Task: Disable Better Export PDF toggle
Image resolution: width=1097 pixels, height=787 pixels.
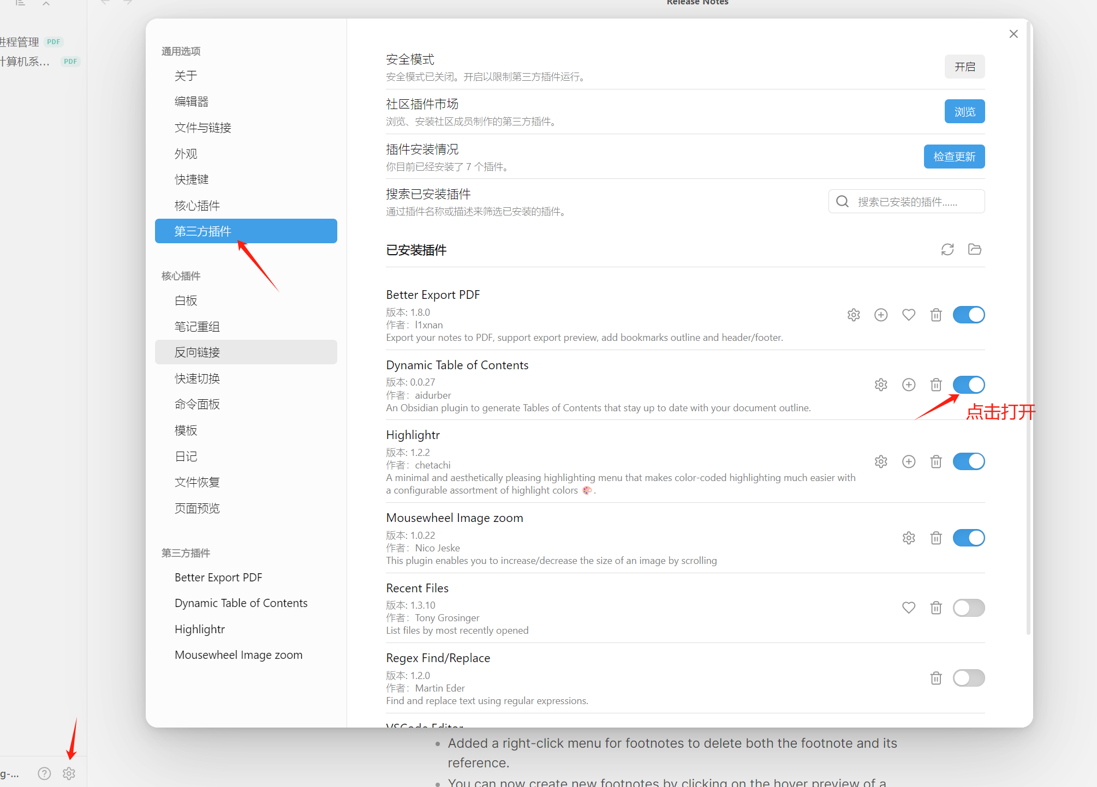Action: click(x=968, y=315)
